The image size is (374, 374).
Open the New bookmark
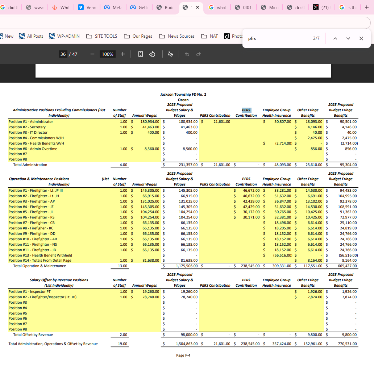point(7,36)
